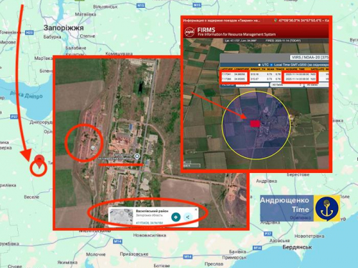
Task: Sort FIRMS table by SATELLITE column
Action: (317, 69)
